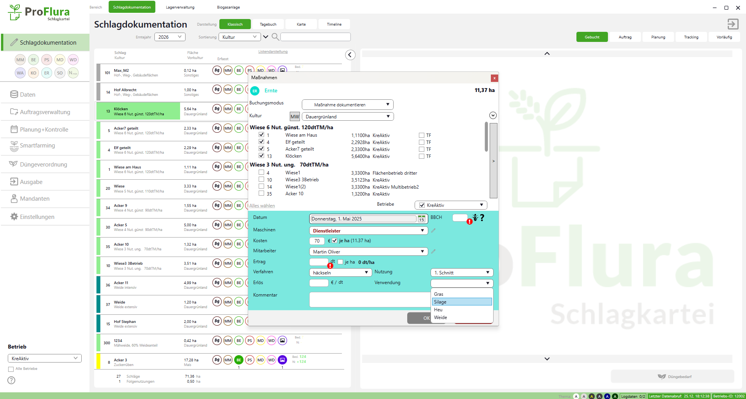746x399 pixels.
Task: Click the help question mark in sidebar
Action: click(x=12, y=380)
